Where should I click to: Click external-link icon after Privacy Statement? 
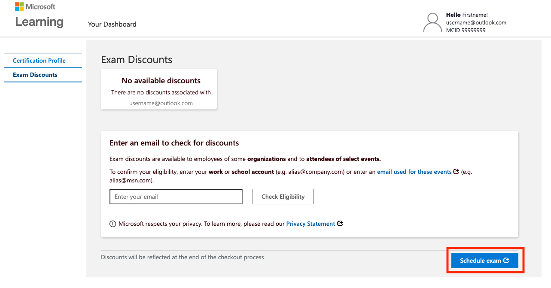(340, 224)
